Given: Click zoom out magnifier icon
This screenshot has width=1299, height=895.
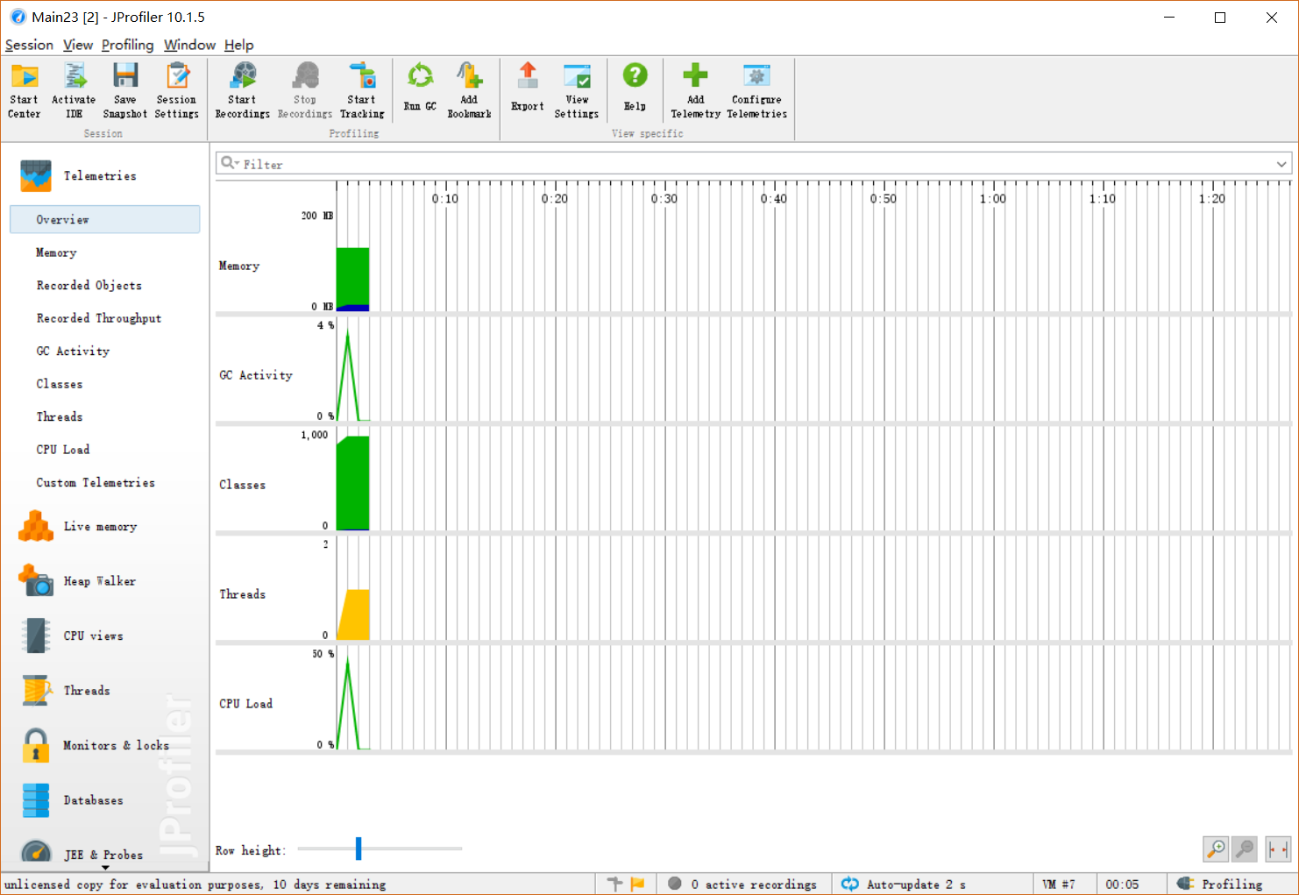Looking at the screenshot, I should point(1245,849).
